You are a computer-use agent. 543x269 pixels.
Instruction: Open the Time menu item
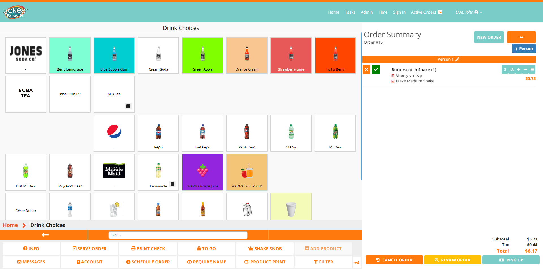383,12
